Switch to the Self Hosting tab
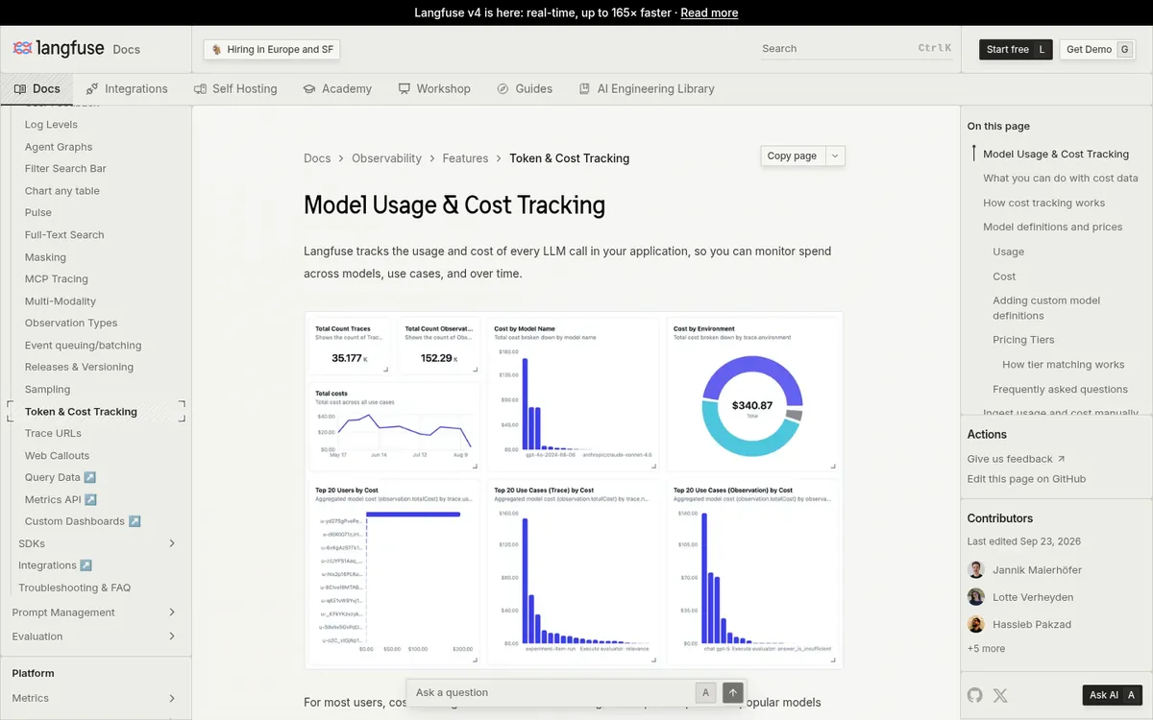 (x=235, y=88)
